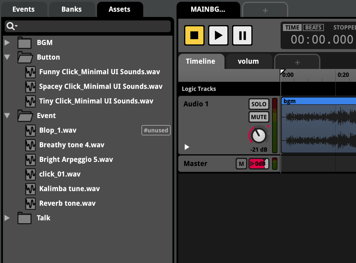356x263 pixels.
Task: Expand the Audio 1 track disclosure triangle
Action: pos(187,147)
